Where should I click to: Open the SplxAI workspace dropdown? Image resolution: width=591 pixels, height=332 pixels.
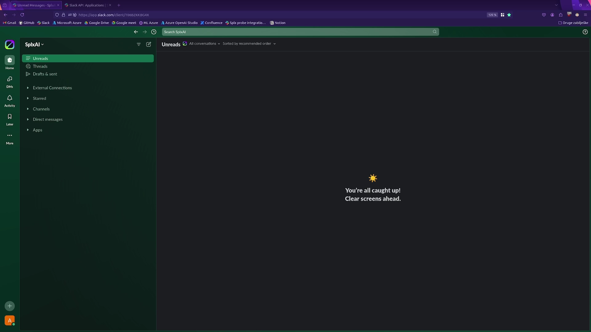(34, 45)
